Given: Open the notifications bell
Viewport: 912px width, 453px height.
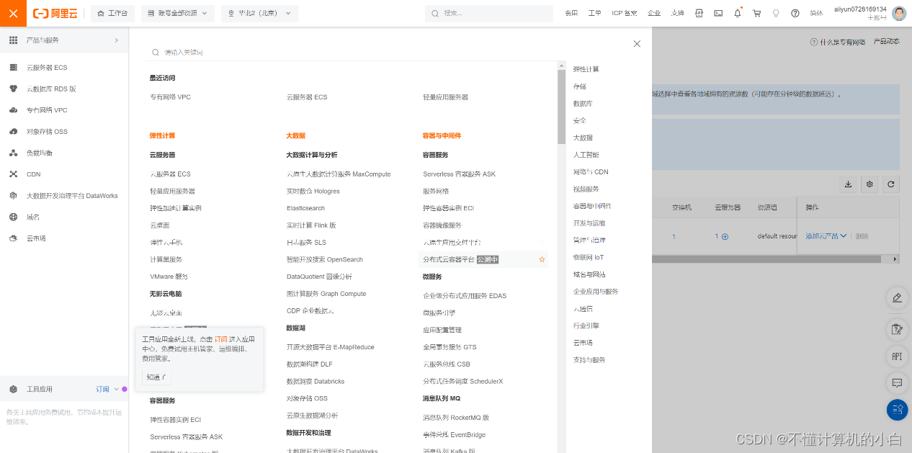Looking at the screenshot, I should pos(737,13).
